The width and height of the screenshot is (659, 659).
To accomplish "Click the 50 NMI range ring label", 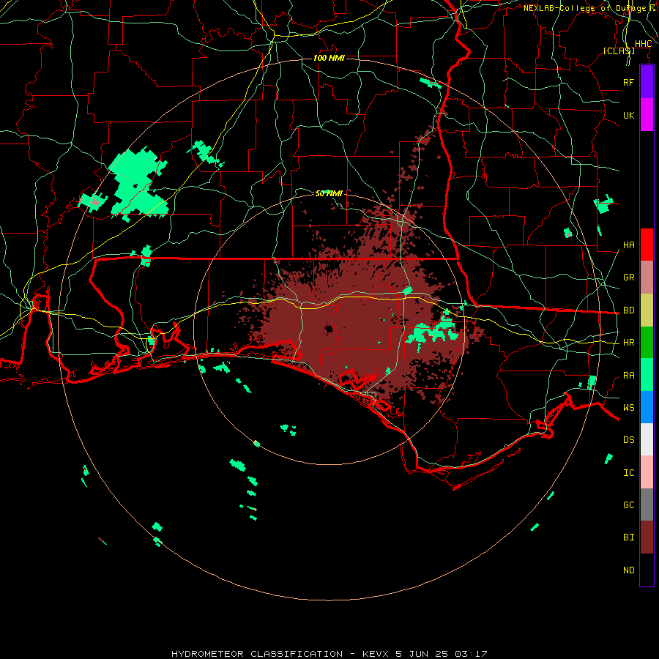I will (329, 193).
